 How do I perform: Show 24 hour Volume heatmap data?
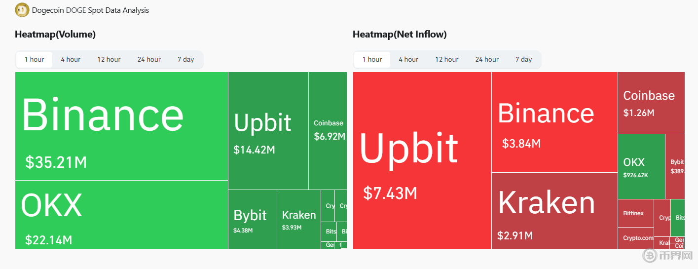click(x=149, y=59)
